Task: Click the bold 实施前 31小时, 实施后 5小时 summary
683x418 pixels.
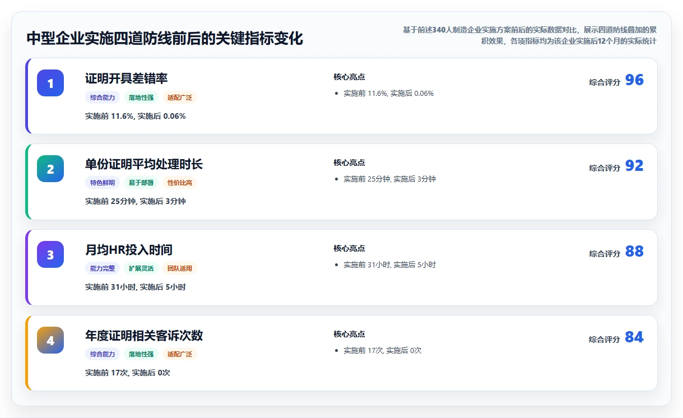Action: tap(135, 287)
